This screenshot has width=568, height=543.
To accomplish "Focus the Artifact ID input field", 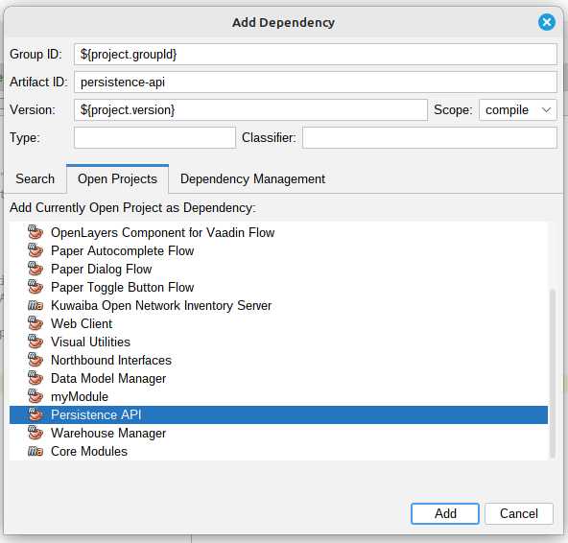I will point(315,82).
